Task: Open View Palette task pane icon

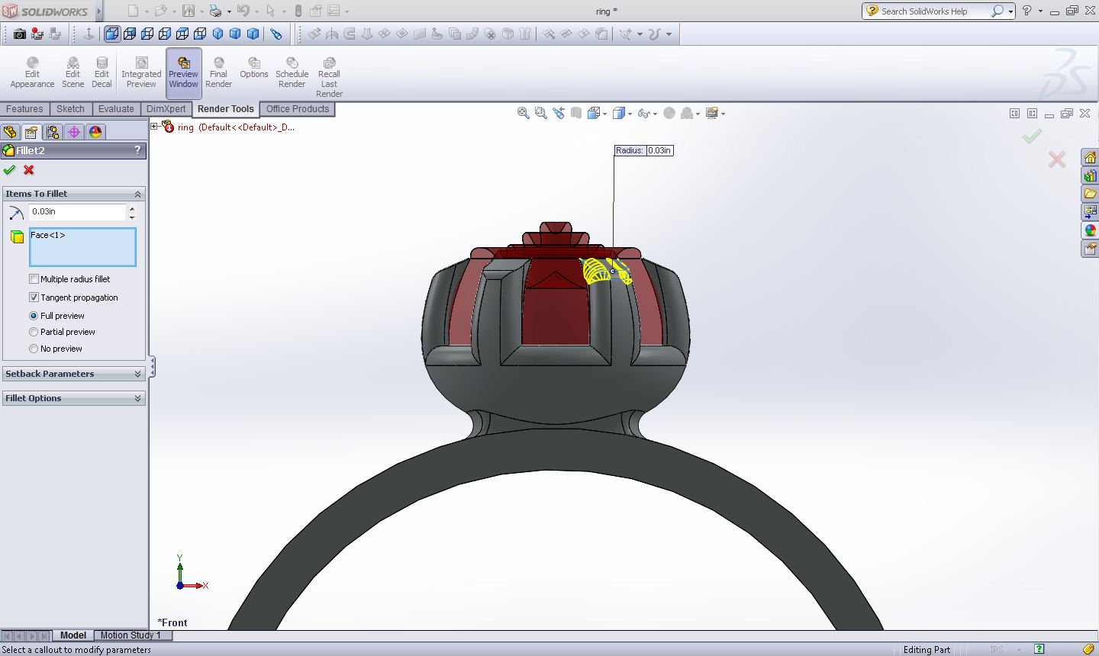Action: (1090, 211)
